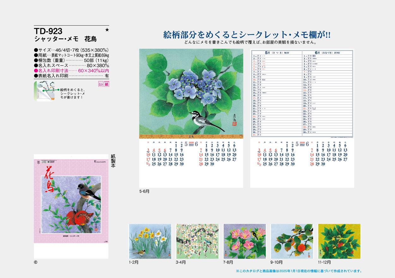This screenshot has height=278, width=395.
Task: Click the caption 絵柄をめくると、シークレット・メモが書けます!
Action: coord(72,93)
